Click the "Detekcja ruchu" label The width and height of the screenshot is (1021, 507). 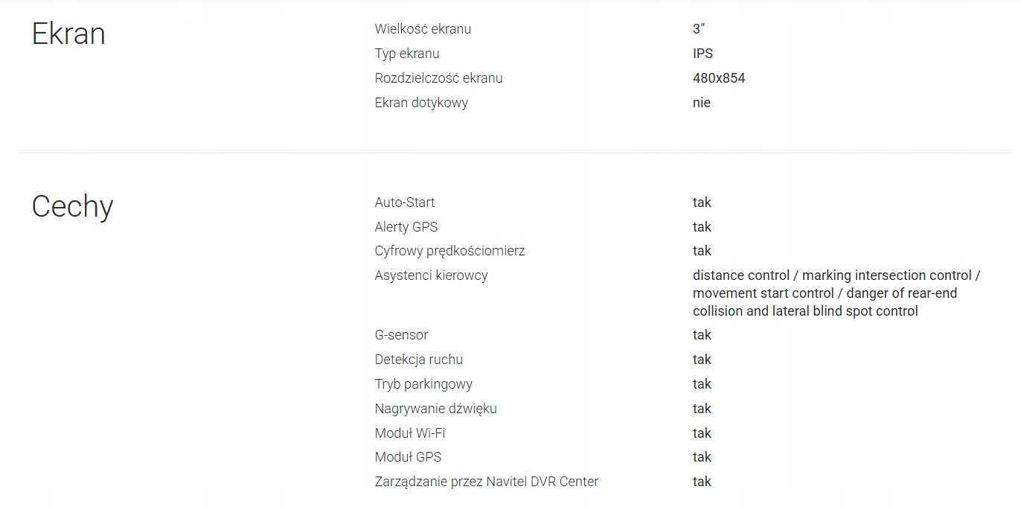click(418, 360)
